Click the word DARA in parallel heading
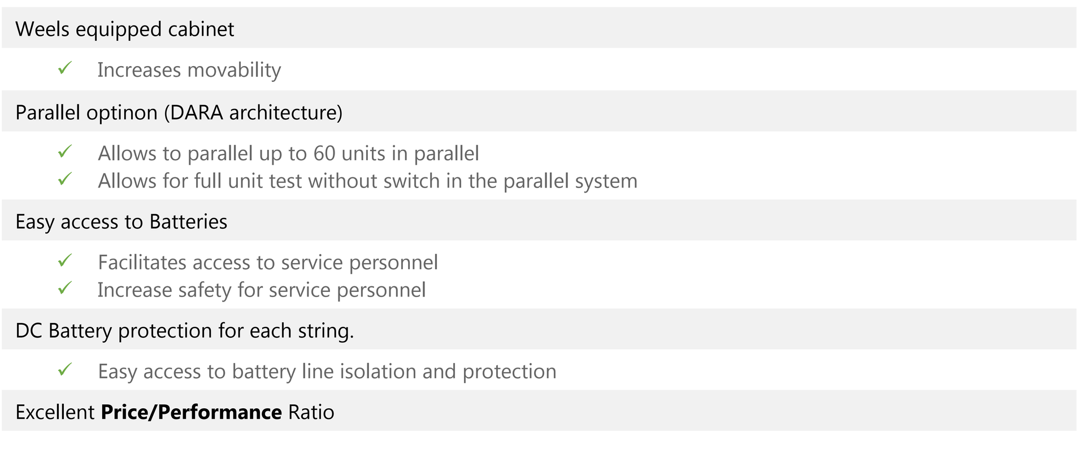The height and width of the screenshot is (467, 1085). 196,112
